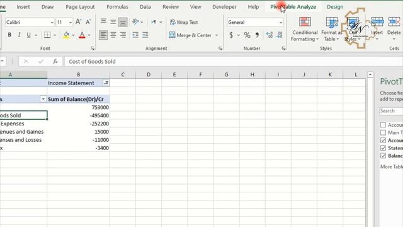The height and width of the screenshot is (227, 403).
Task: Open row labels filter dropdown
Action: 43,99
